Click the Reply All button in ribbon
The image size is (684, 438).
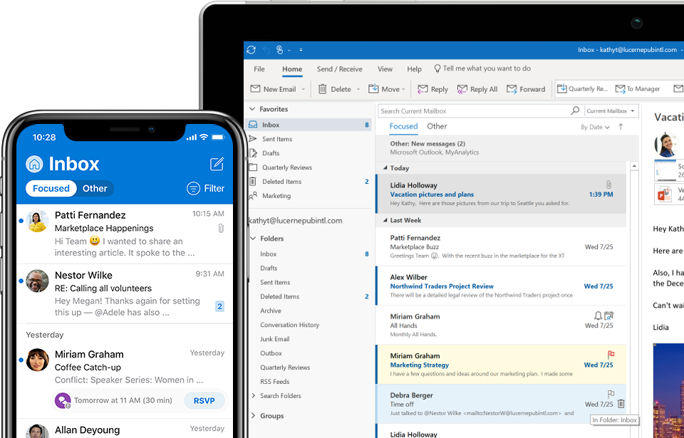477,89
